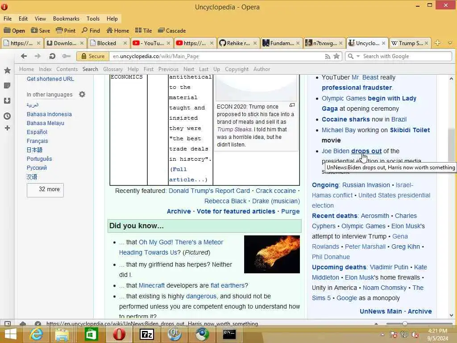This screenshot has height=343, width=457.
Task: Click the Search navigation bar item
Action: point(90,69)
